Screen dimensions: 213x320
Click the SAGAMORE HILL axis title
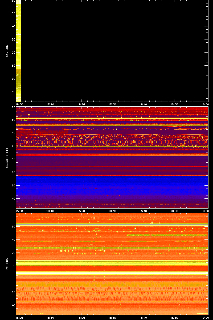pyautogui.click(x=7, y=157)
